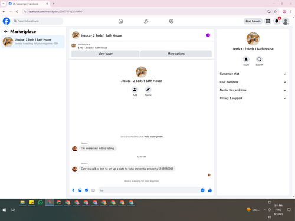
Task: Click the Add people icon
Action: (x=135, y=90)
